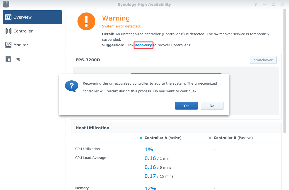Click the Controller B (Passive) column header
The image size is (289, 190).
click(x=233, y=138)
